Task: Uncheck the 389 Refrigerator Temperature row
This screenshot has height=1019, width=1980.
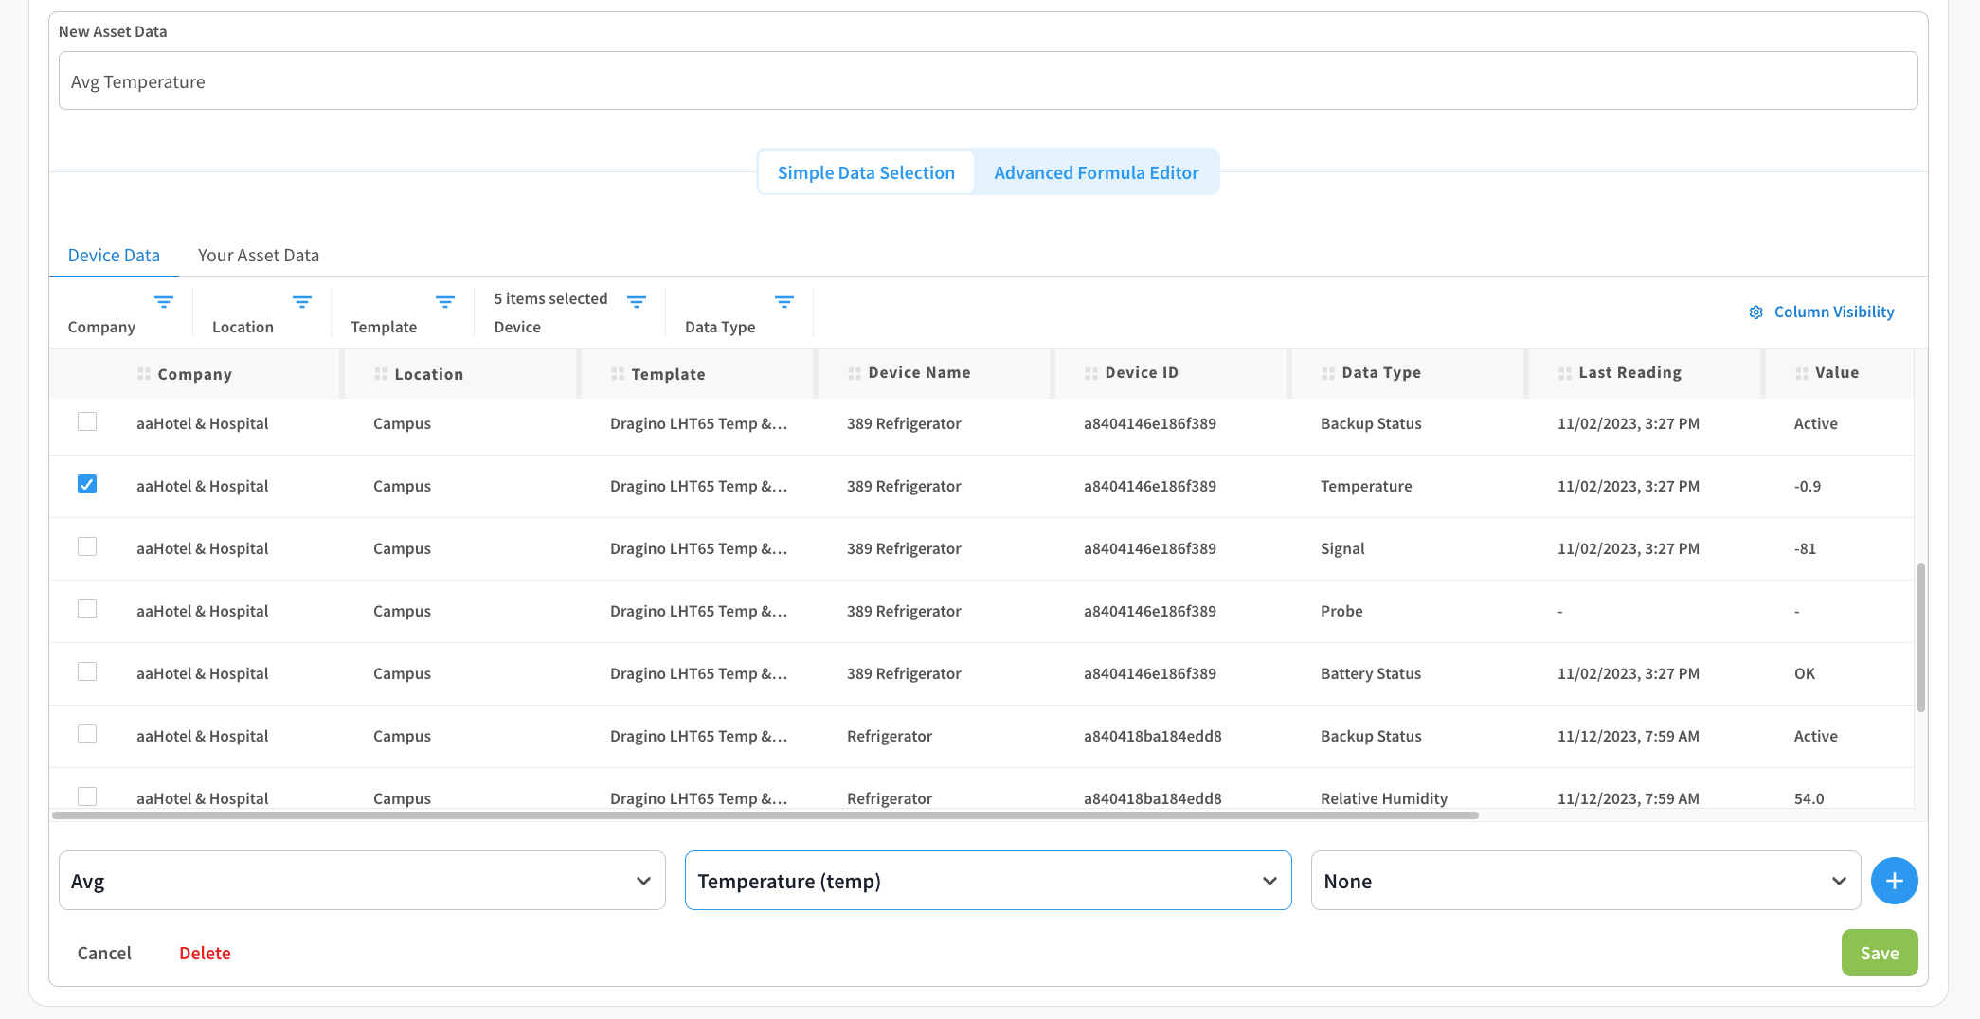Action: click(x=87, y=484)
